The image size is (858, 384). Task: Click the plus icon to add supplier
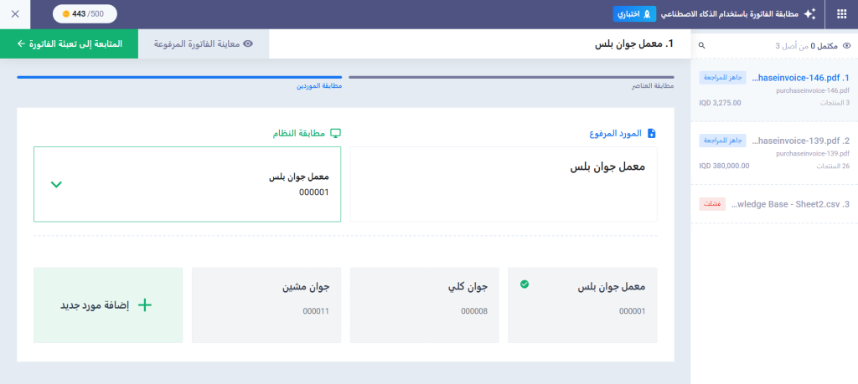(x=145, y=305)
